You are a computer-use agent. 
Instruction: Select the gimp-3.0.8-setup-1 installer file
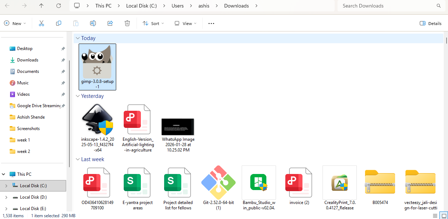pos(97,67)
